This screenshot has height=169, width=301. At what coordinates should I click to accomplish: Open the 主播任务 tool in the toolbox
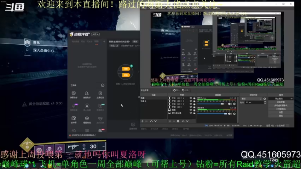click(x=100, y=95)
